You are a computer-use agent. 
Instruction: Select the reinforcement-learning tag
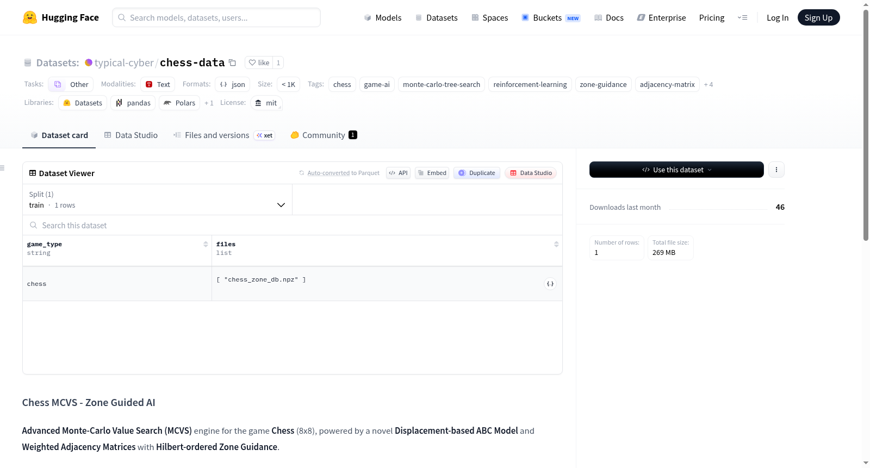(530, 84)
